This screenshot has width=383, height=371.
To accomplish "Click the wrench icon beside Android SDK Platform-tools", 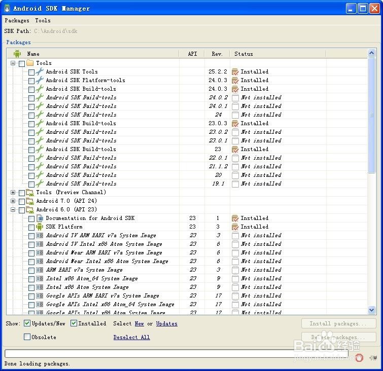I will (x=40, y=80).
